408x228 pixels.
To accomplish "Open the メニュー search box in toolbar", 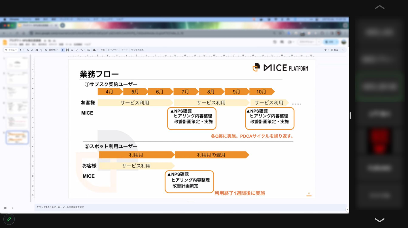I will click(11, 50).
